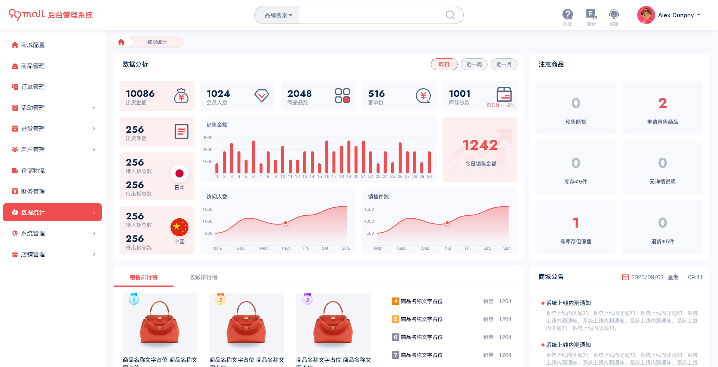Click the translate icon in header
This screenshot has height=367, width=718.
coord(591,15)
